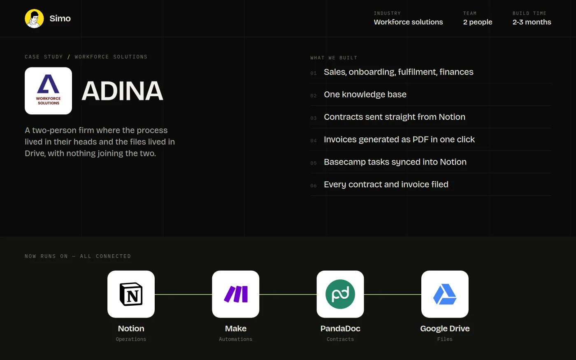Click the 'WHAT WE BUILT' heading

click(334, 58)
